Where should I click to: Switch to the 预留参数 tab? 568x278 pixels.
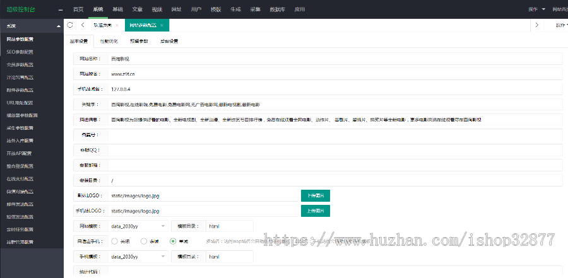139,41
